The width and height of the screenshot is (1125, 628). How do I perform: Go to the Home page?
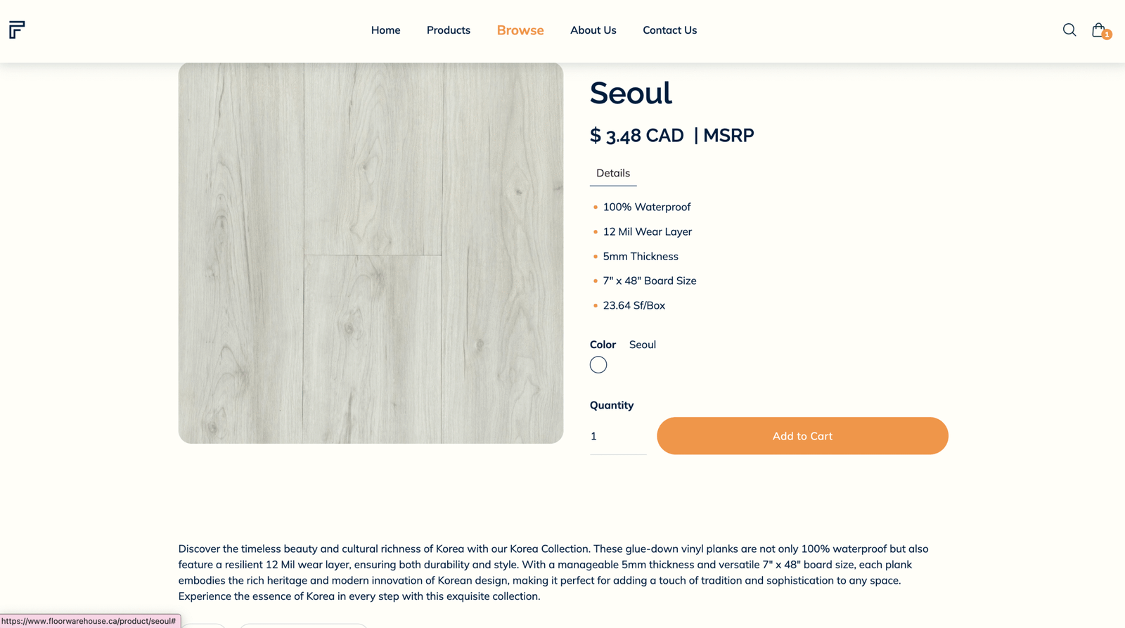tap(385, 30)
